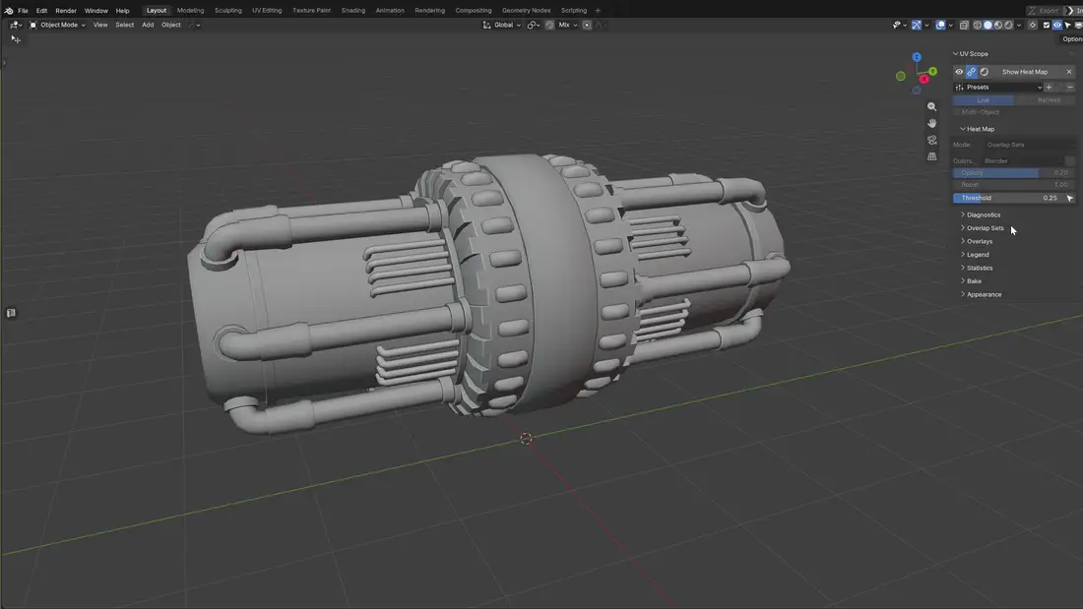Remove preset with the minus icon

pyautogui.click(x=1070, y=87)
